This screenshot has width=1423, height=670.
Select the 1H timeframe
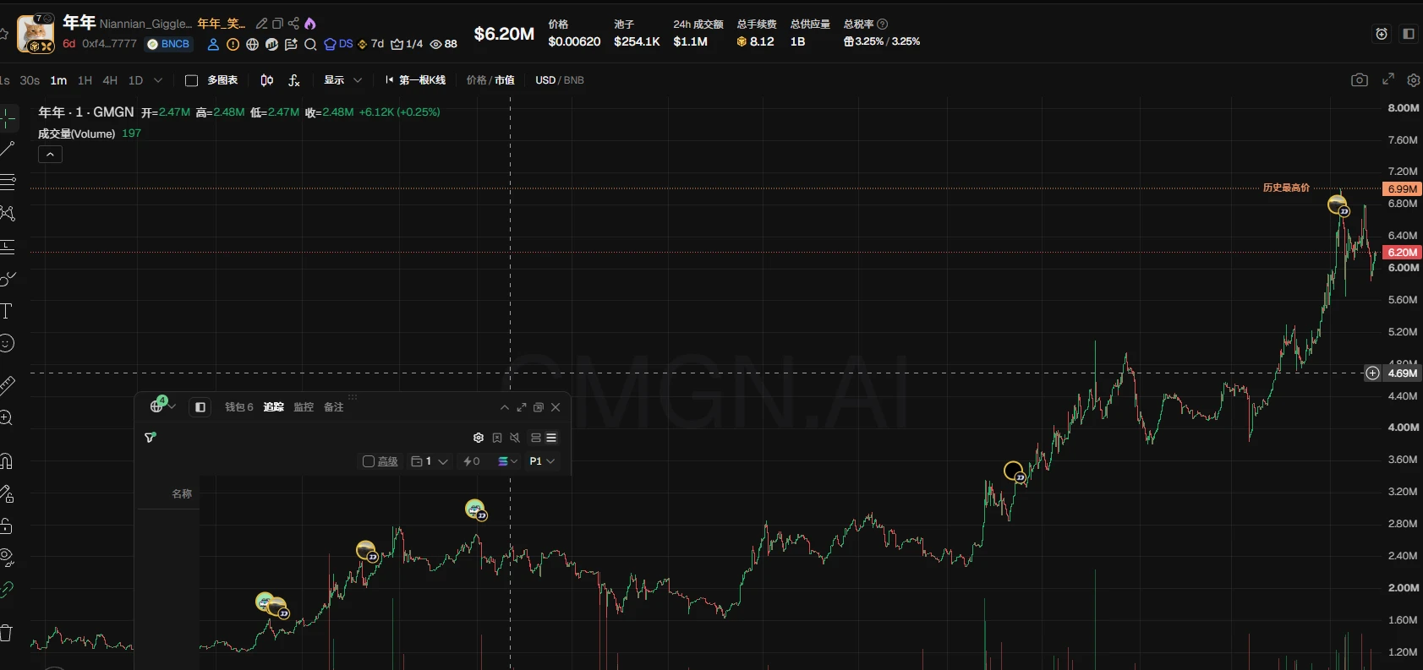(85, 80)
